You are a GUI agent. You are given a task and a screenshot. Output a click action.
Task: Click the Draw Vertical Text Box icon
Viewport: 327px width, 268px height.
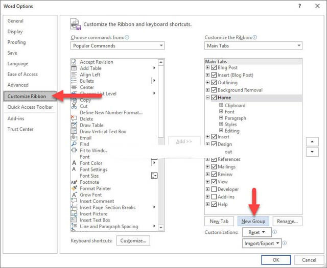pos(74,131)
